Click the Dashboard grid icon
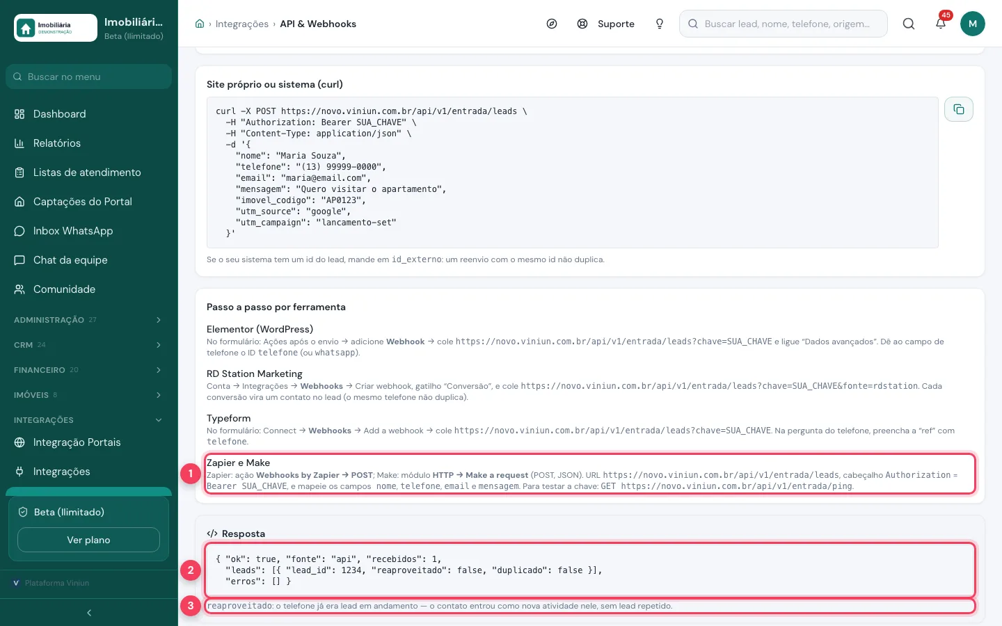Image resolution: width=1002 pixels, height=626 pixels. 19,114
